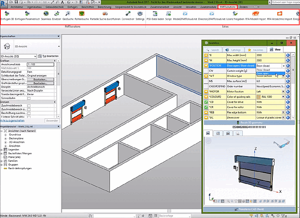Toggle the *CR cover for roller checkbox

[x=206, y=107]
